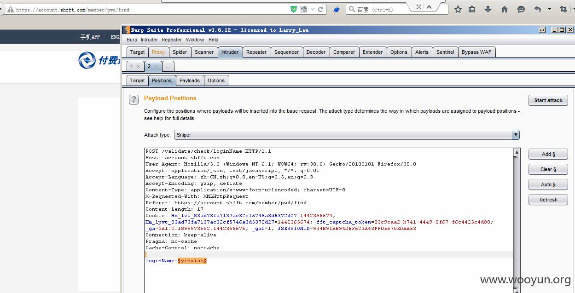Open the Positions sub-tab
Image resolution: width=575 pixels, height=293 pixels.
162,80
